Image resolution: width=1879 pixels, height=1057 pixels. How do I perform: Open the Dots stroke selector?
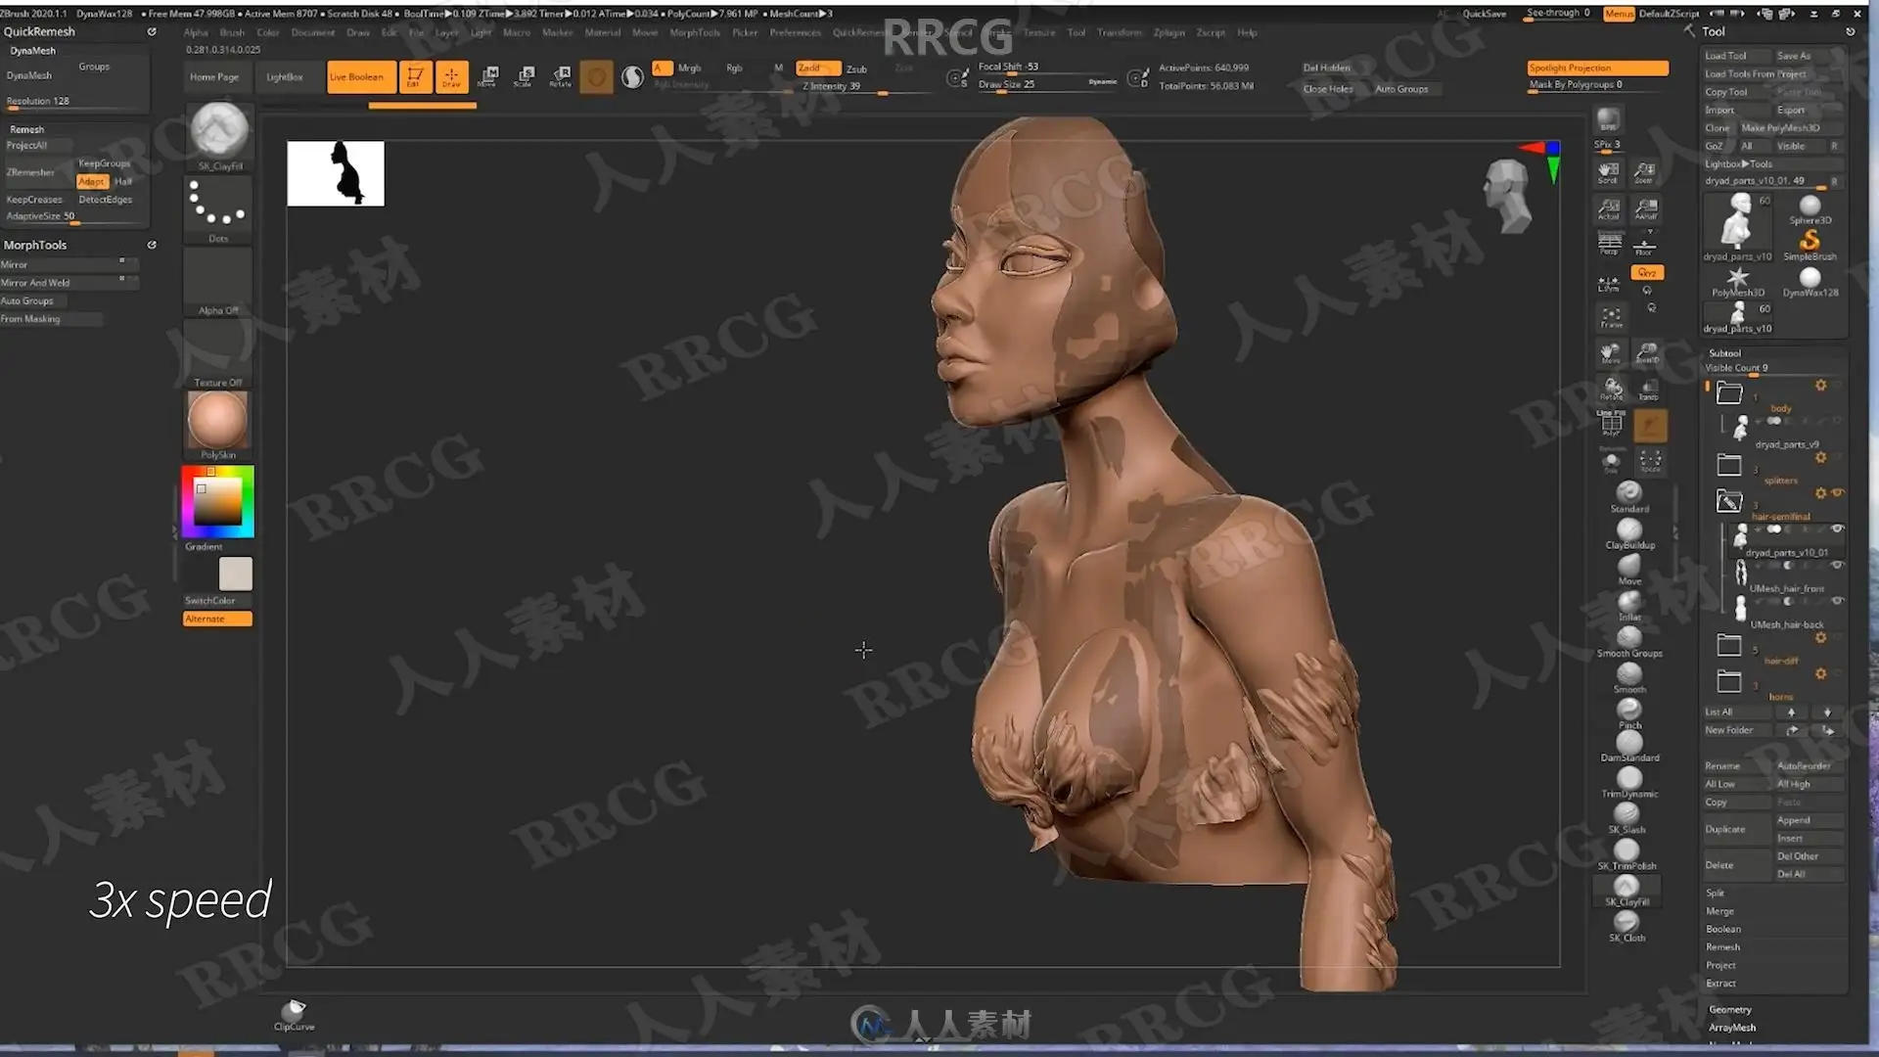point(218,208)
